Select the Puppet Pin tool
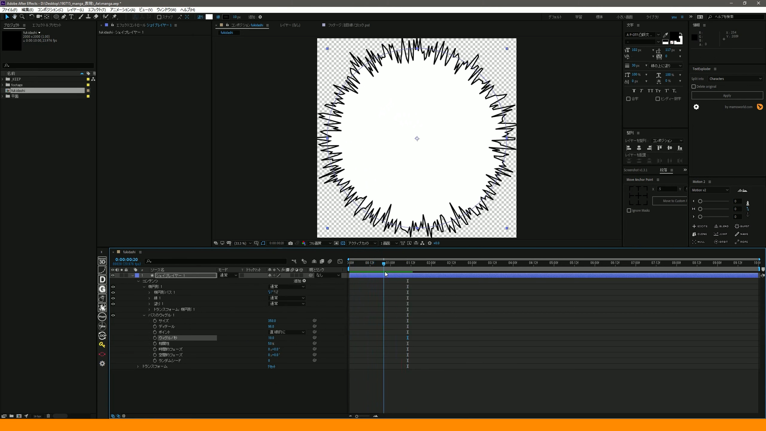 pyautogui.click(x=115, y=17)
